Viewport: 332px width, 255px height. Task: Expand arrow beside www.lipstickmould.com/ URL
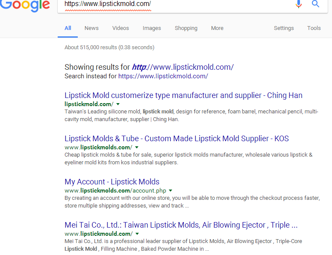(x=137, y=234)
